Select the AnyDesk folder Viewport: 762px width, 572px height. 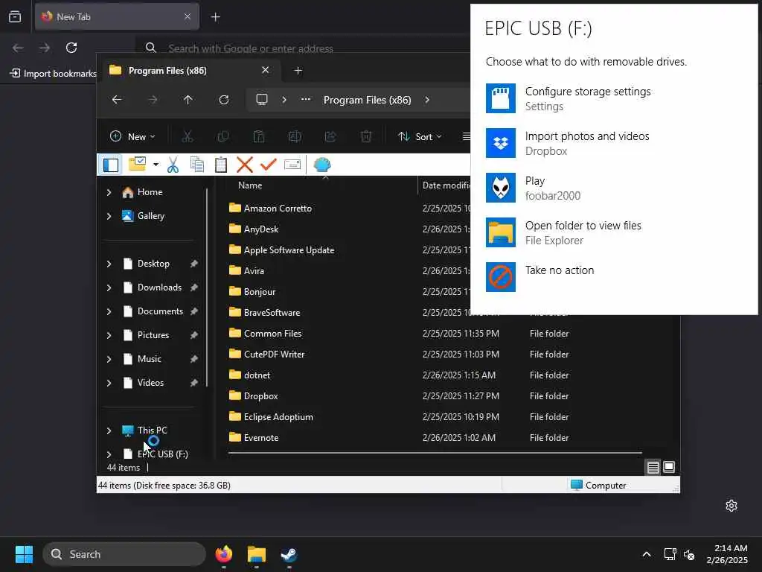(261, 229)
